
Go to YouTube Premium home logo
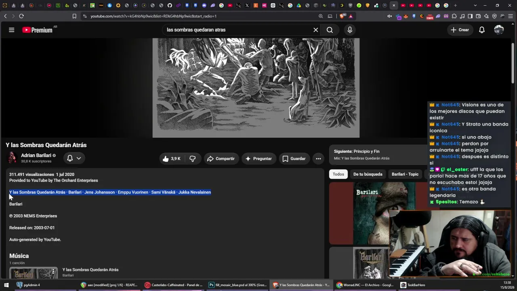(x=37, y=30)
